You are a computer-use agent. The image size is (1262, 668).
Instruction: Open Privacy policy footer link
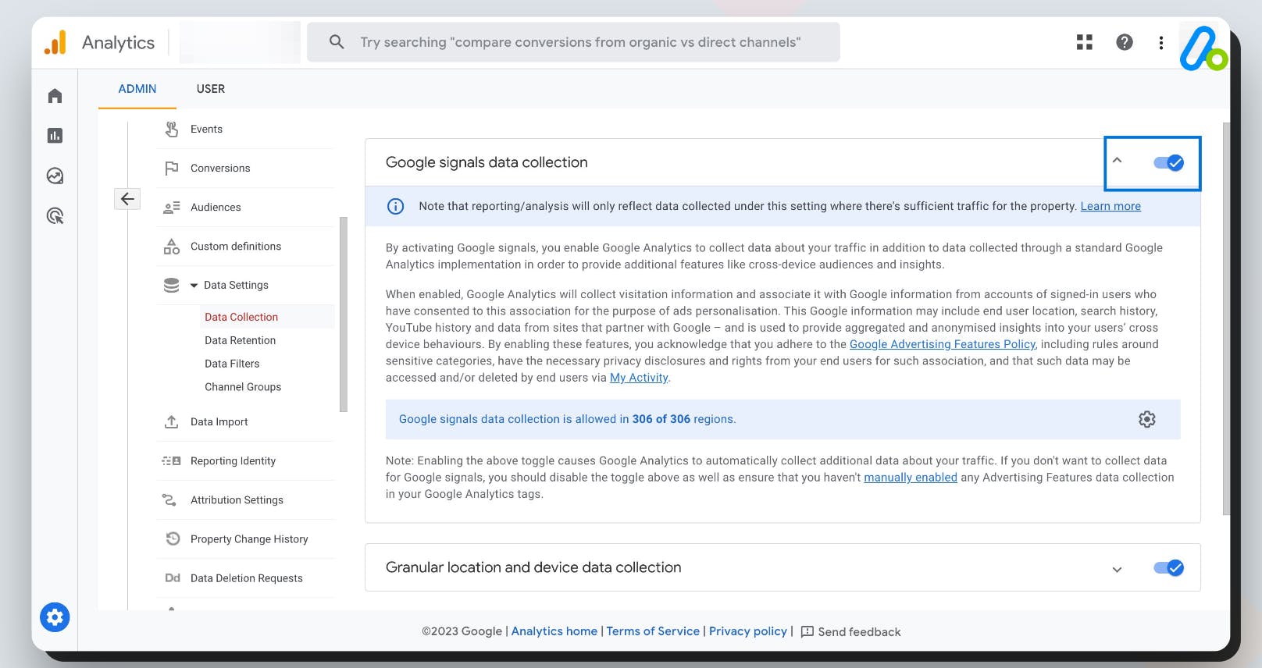tap(748, 631)
